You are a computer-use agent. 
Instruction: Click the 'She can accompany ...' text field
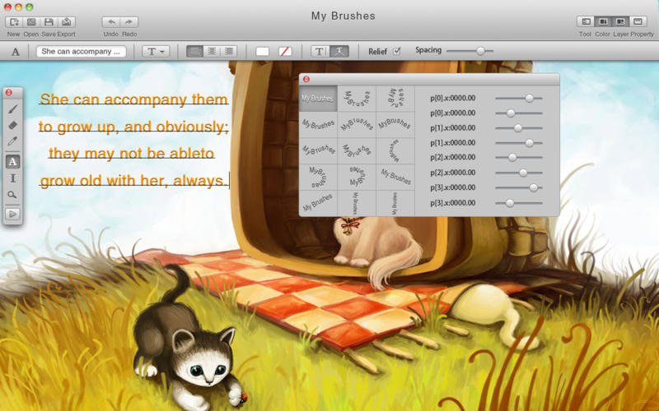click(x=81, y=51)
